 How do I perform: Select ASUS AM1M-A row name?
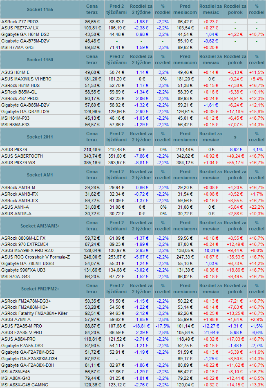click(16, 214)
